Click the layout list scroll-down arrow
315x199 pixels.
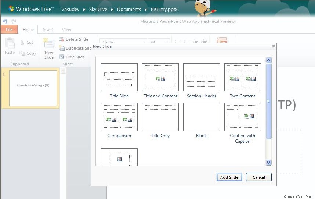click(x=269, y=162)
